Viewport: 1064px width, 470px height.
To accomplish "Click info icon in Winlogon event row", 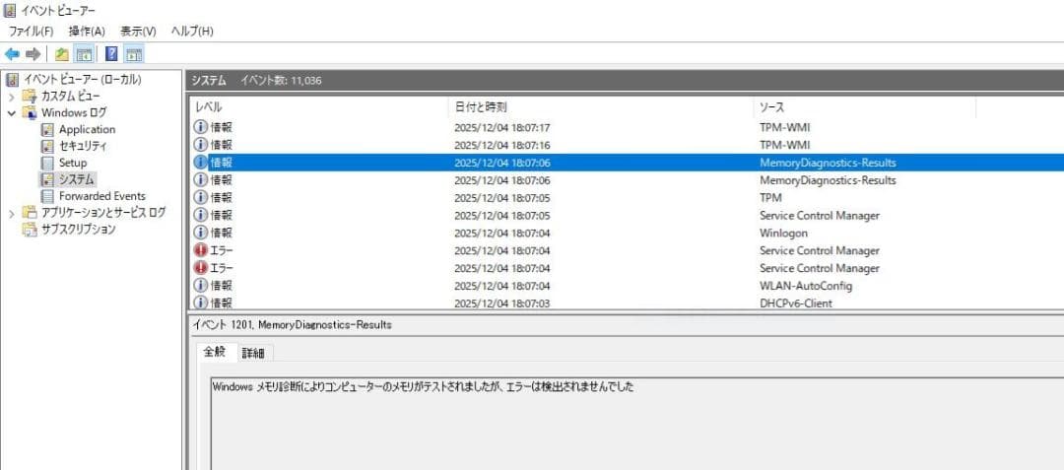I will coord(201,233).
